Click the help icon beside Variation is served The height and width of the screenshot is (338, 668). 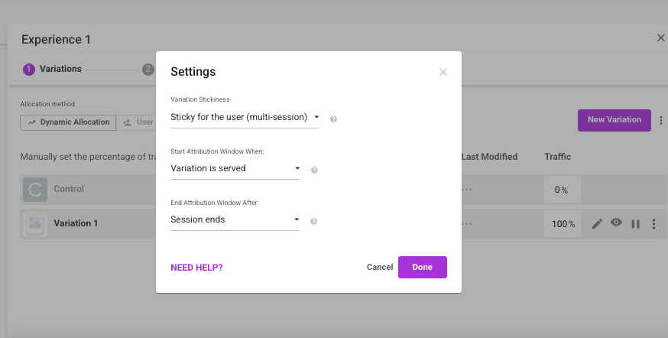314,170
